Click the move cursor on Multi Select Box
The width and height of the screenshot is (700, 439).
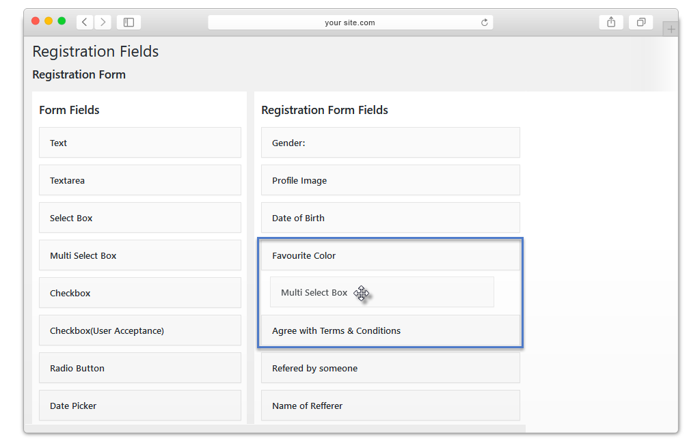coord(361,293)
